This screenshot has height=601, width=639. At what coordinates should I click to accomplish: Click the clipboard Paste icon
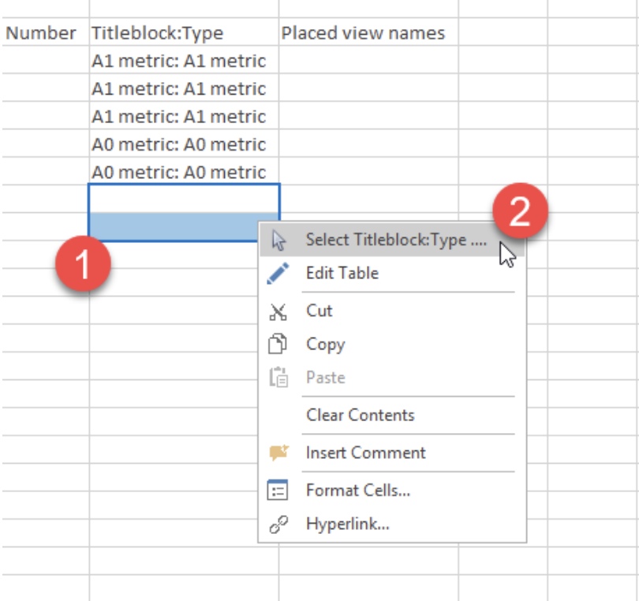(x=278, y=377)
